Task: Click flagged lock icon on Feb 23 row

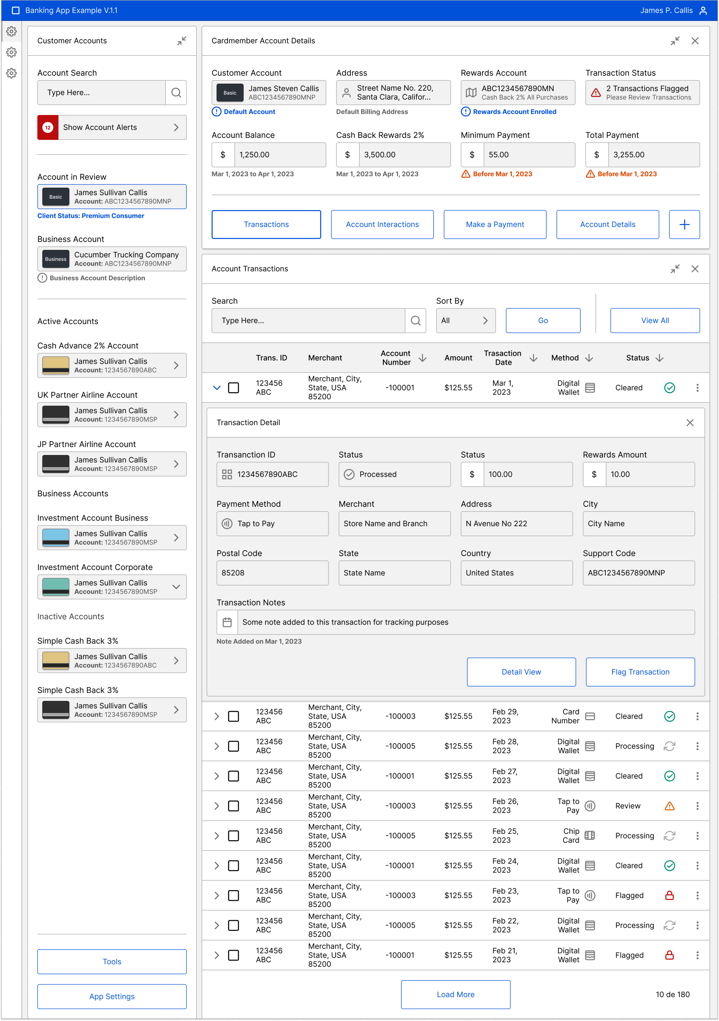Action: tap(669, 895)
